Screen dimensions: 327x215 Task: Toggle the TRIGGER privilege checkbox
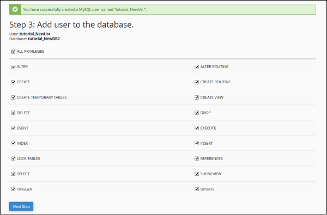(x=13, y=189)
